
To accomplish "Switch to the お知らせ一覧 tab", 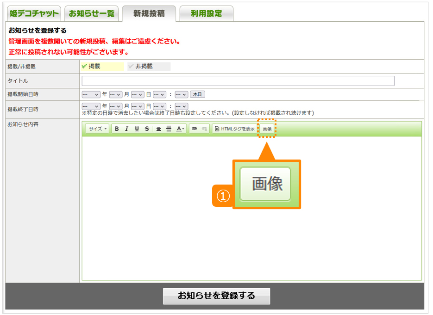I will pyautogui.click(x=91, y=14).
